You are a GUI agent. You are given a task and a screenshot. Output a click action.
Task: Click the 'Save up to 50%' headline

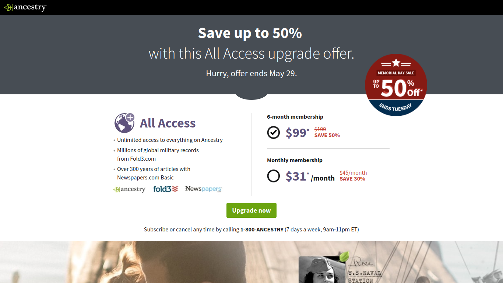[250, 33]
